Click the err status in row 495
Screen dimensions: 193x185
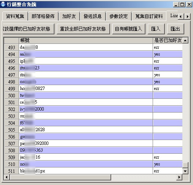(x=167, y=61)
